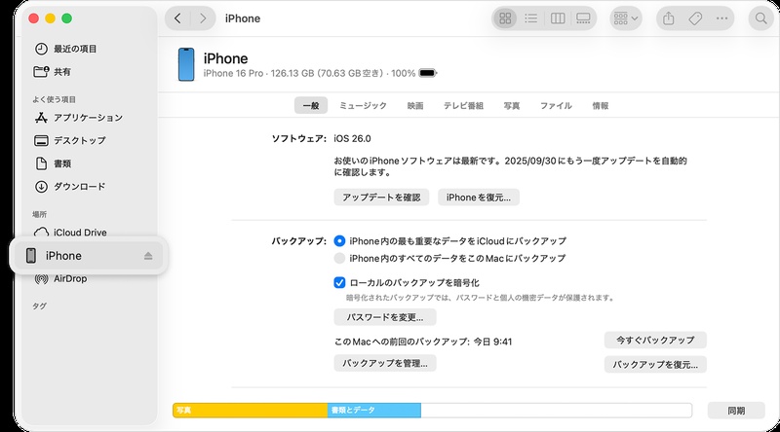This screenshot has width=780, height=432.
Task: Select the 一般 tab
Action: tap(311, 105)
